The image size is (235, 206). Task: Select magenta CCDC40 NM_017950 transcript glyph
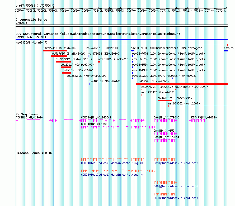tap(118, 127)
